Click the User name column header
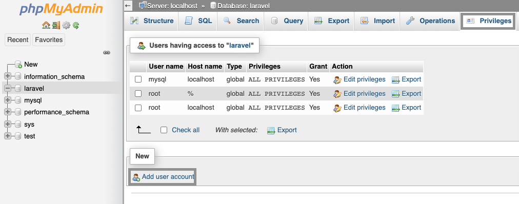This screenshot has height=204, width=519. click(x=166, y=67)
